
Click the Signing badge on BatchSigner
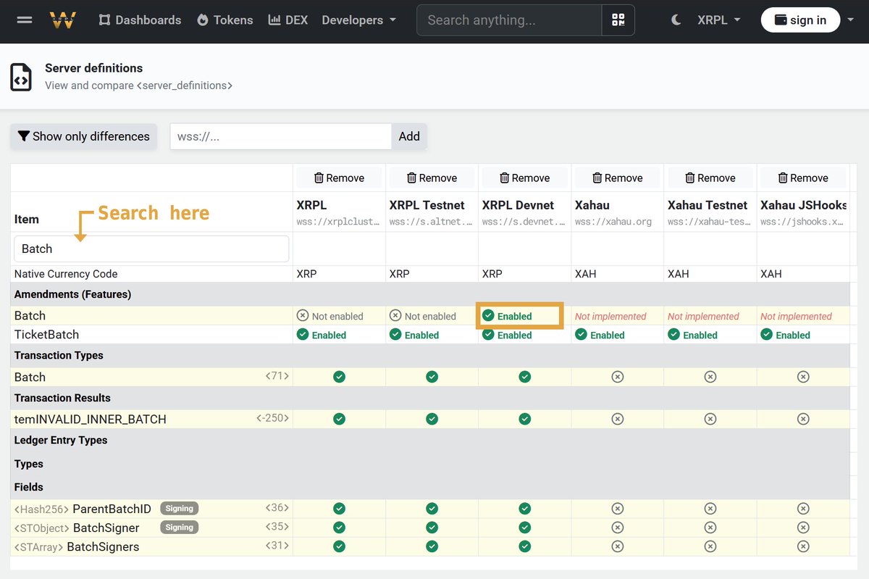click(x=179, y=528)
